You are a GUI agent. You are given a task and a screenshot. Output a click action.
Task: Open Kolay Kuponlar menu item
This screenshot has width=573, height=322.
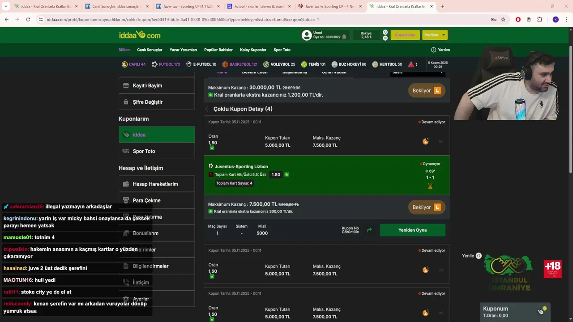[x=253, y=50]
